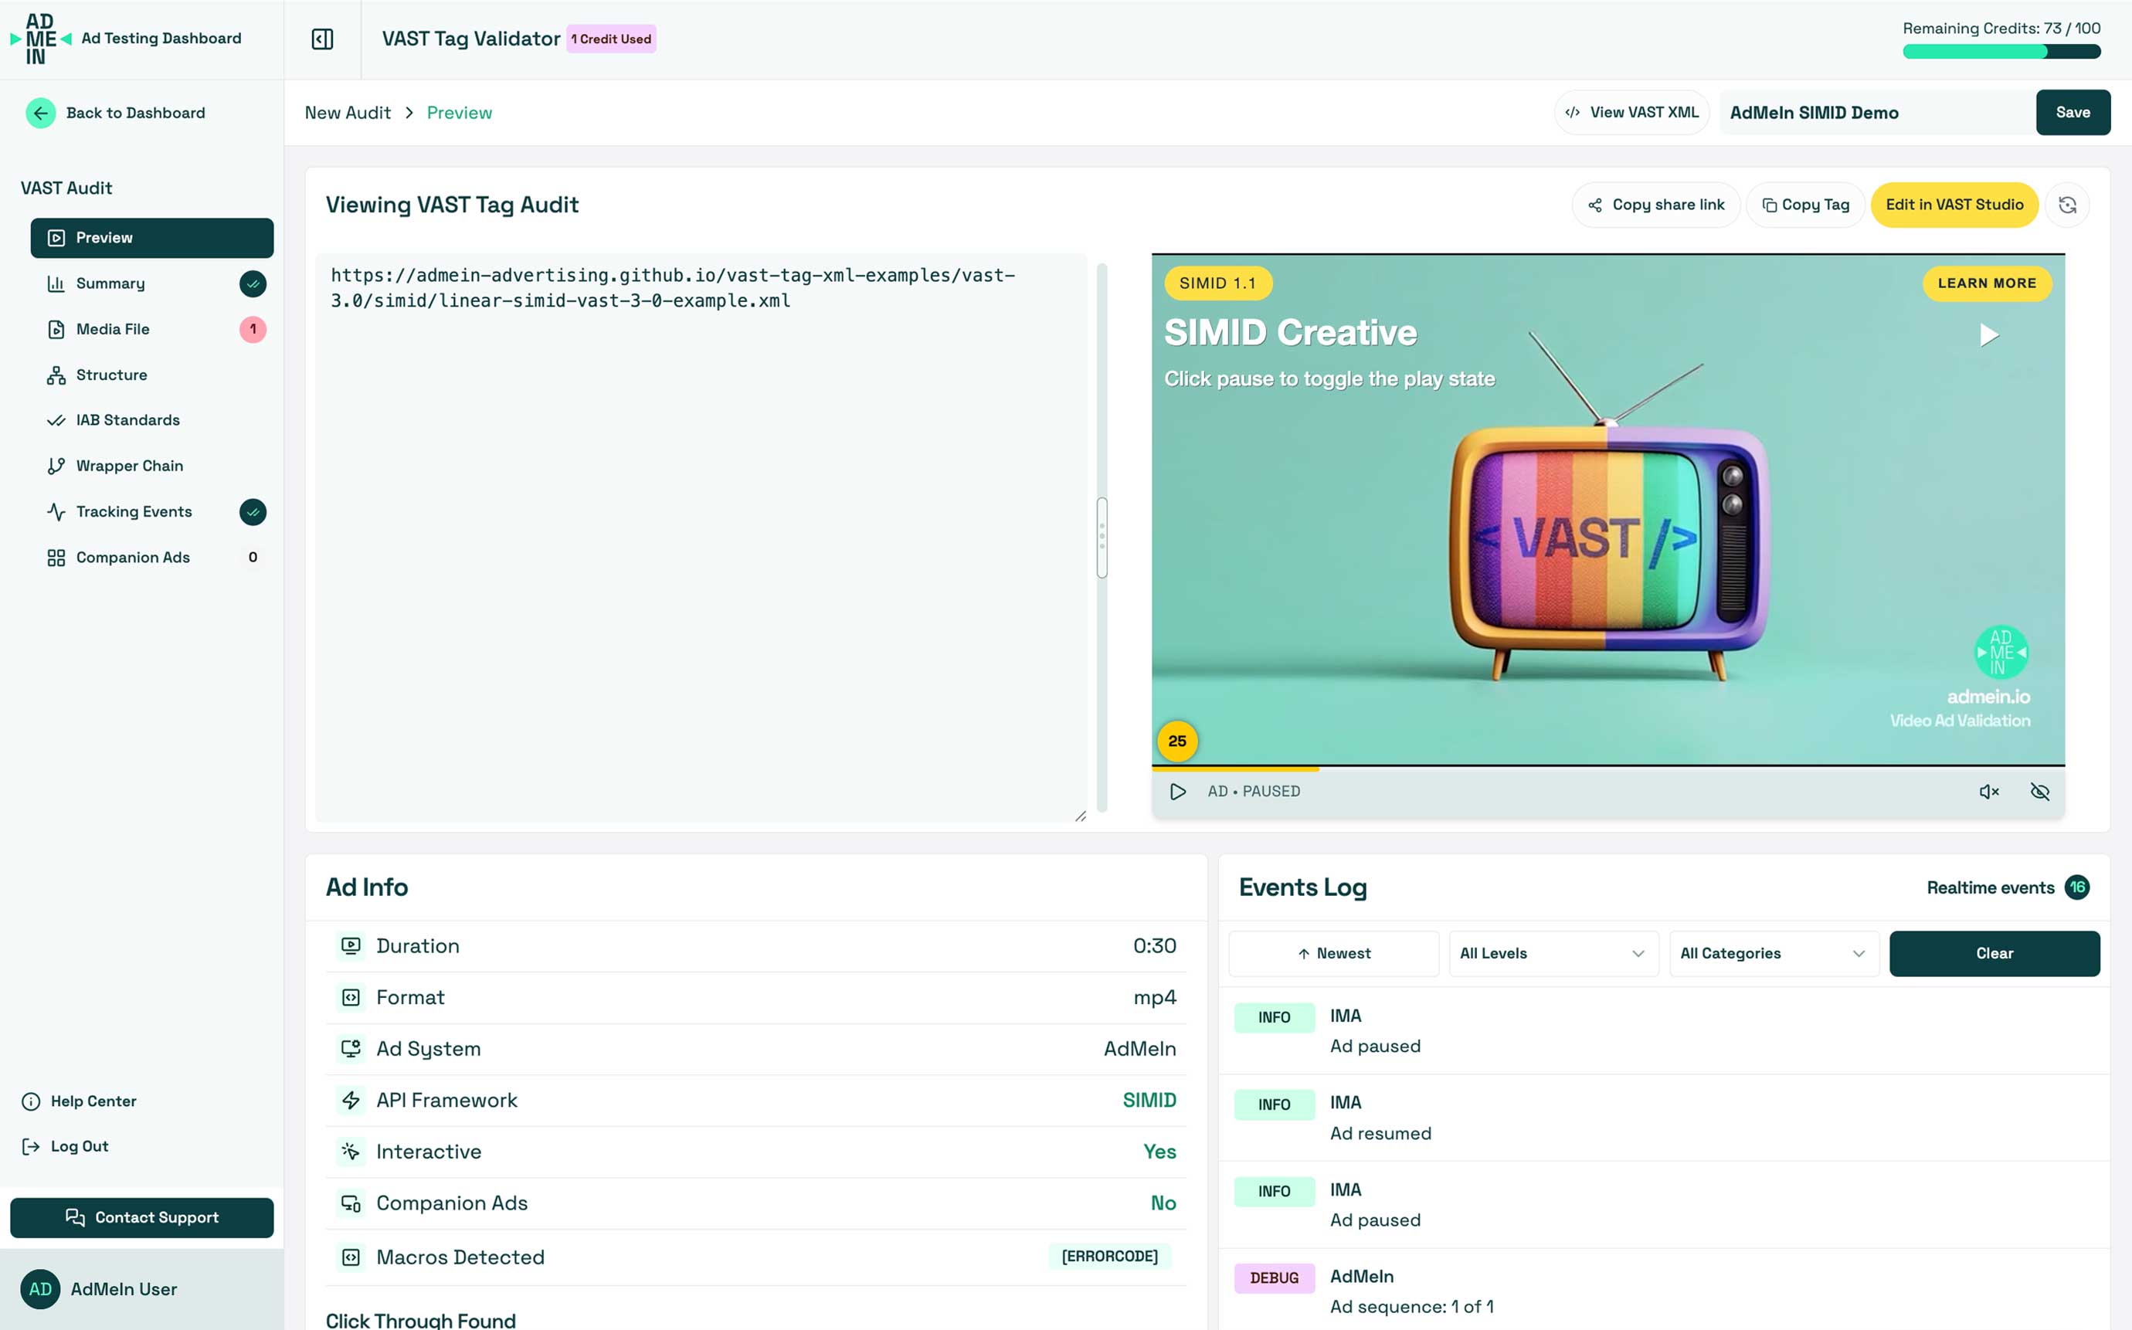Image resolution: width=2132 pixels, height=1330 pixels.
Task: Clear the Events Log
Action: pos(1994,954)
